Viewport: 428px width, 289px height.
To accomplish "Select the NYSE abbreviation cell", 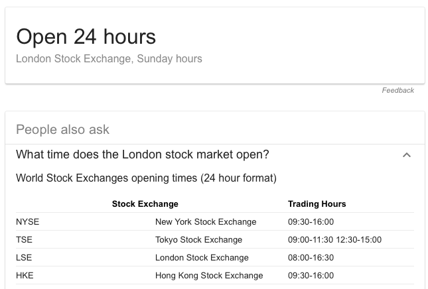I will tap(28, 221).
